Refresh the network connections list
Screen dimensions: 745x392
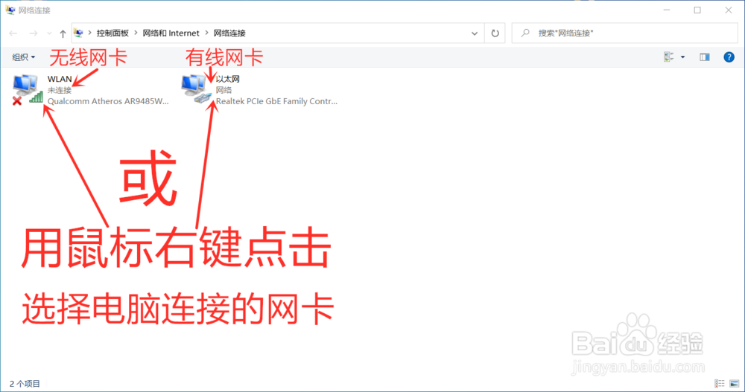coord(495,33)
